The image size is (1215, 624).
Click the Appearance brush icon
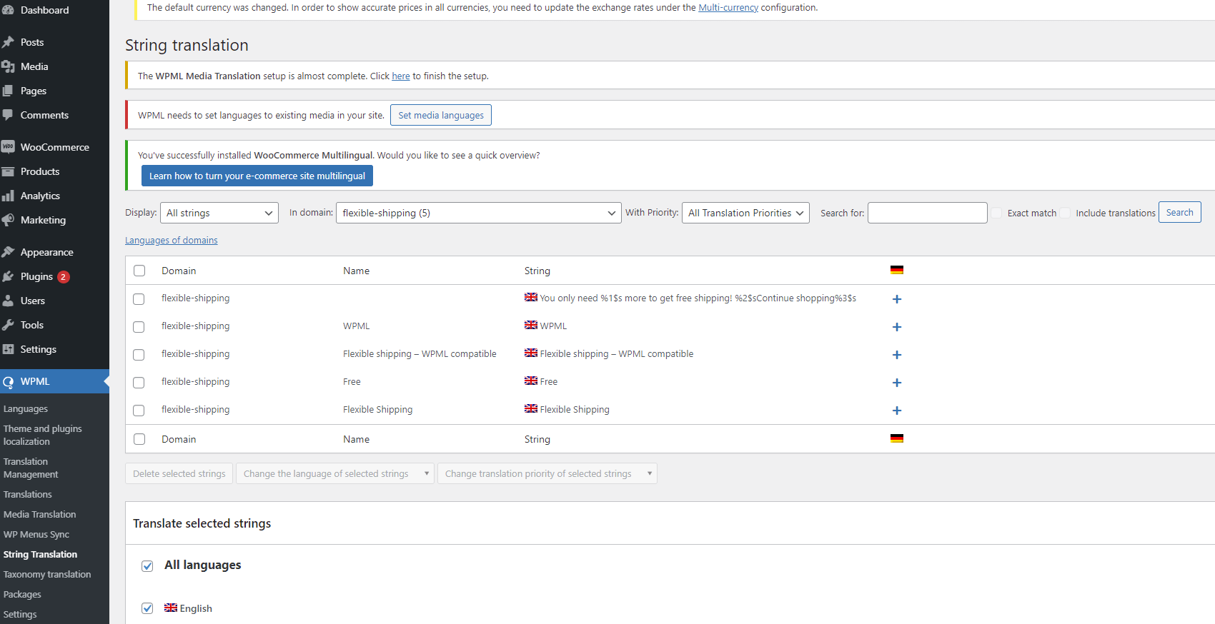[8, 252]
